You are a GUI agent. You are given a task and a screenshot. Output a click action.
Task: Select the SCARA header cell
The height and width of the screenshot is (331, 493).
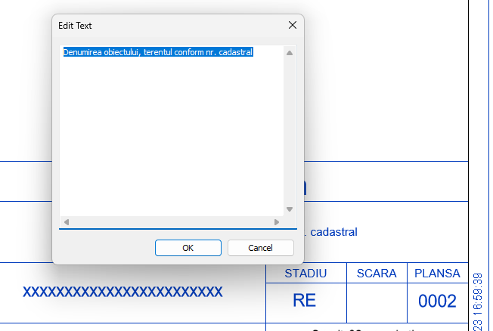click(x=377, y=274)
